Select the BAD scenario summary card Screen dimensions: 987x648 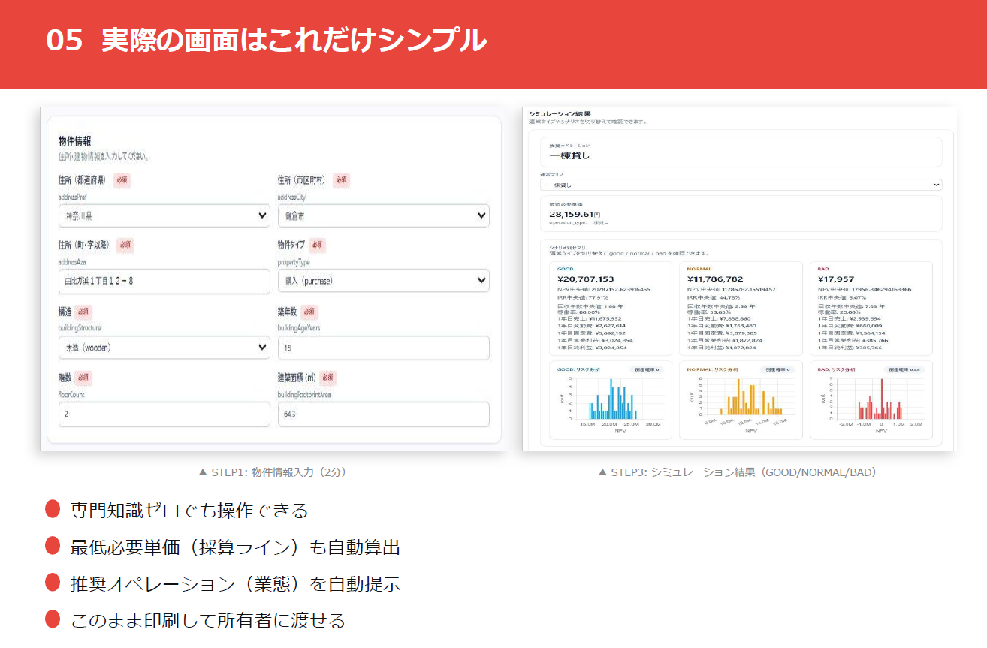[x=870, y=309]
